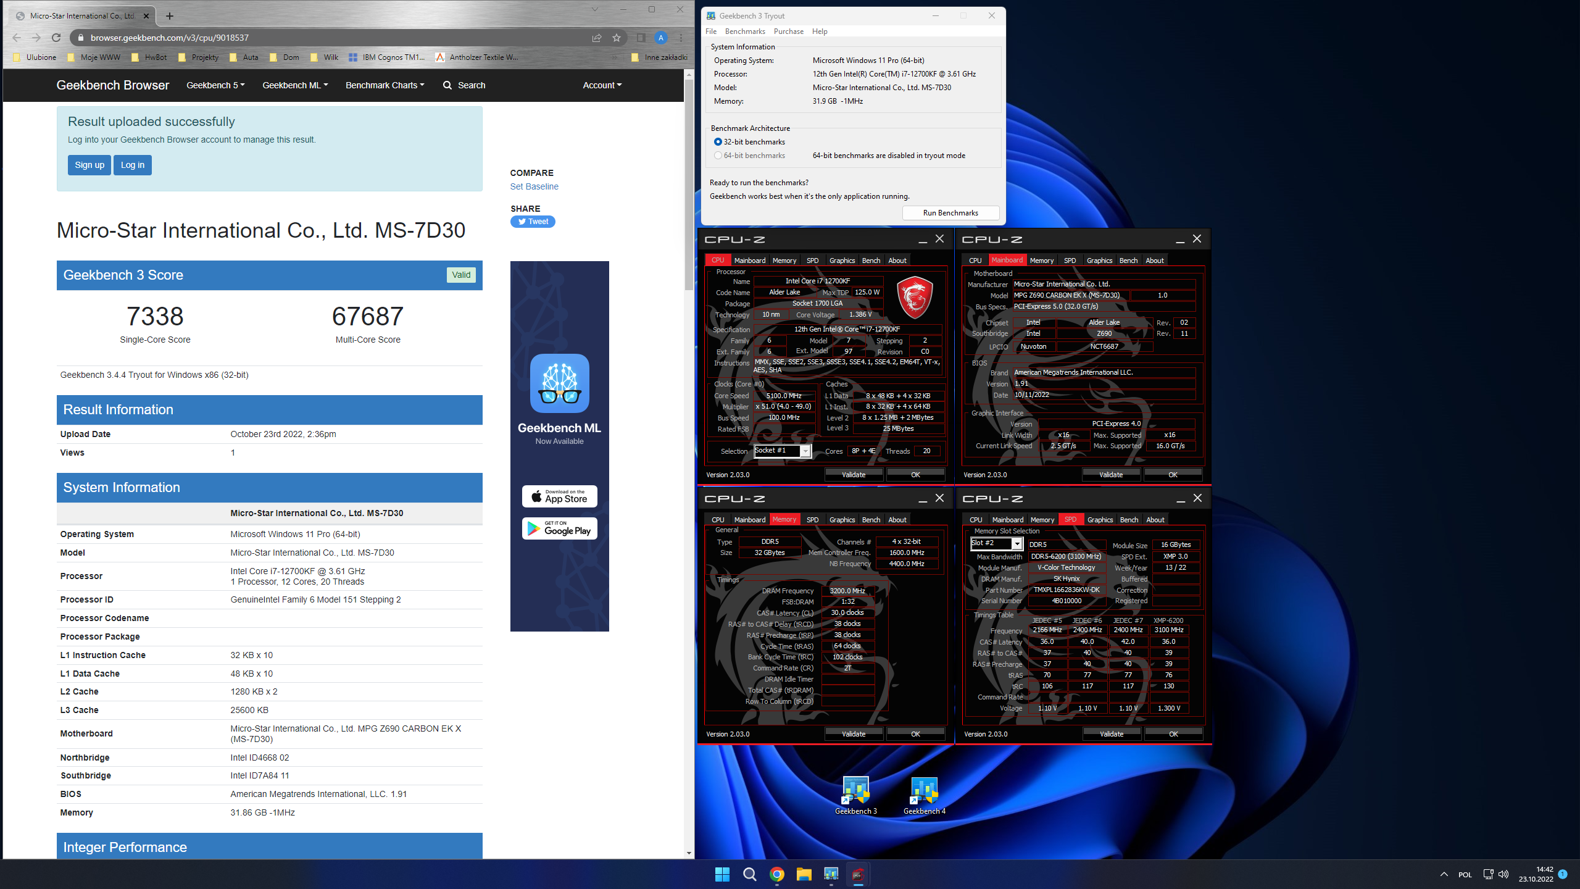The width and height of the screenshot is (1580, 889).
Task: Expand the Account dropdown
Action: pos(602,85)
